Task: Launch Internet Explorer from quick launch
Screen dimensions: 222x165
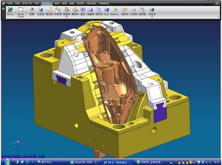Action: (x=27, y=162)
